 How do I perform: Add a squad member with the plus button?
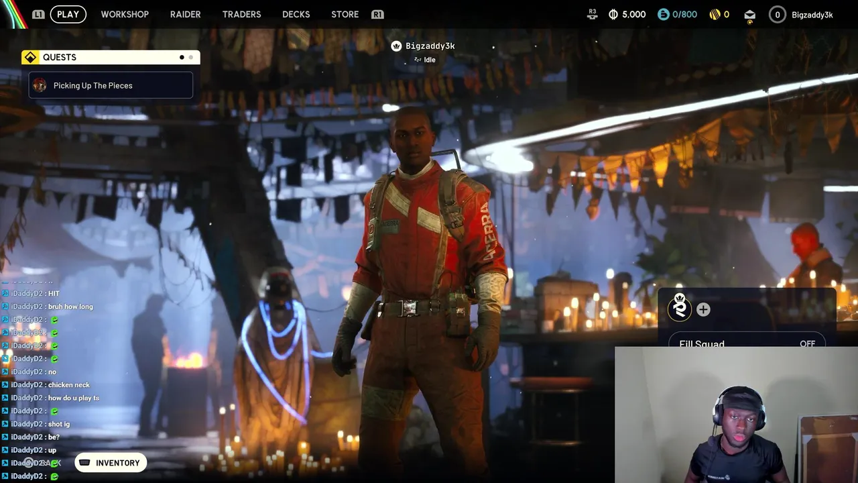pos(703,309)
